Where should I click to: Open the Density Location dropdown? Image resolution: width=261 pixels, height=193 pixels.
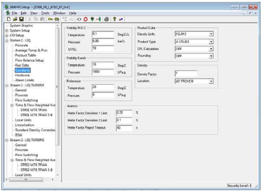211,81
